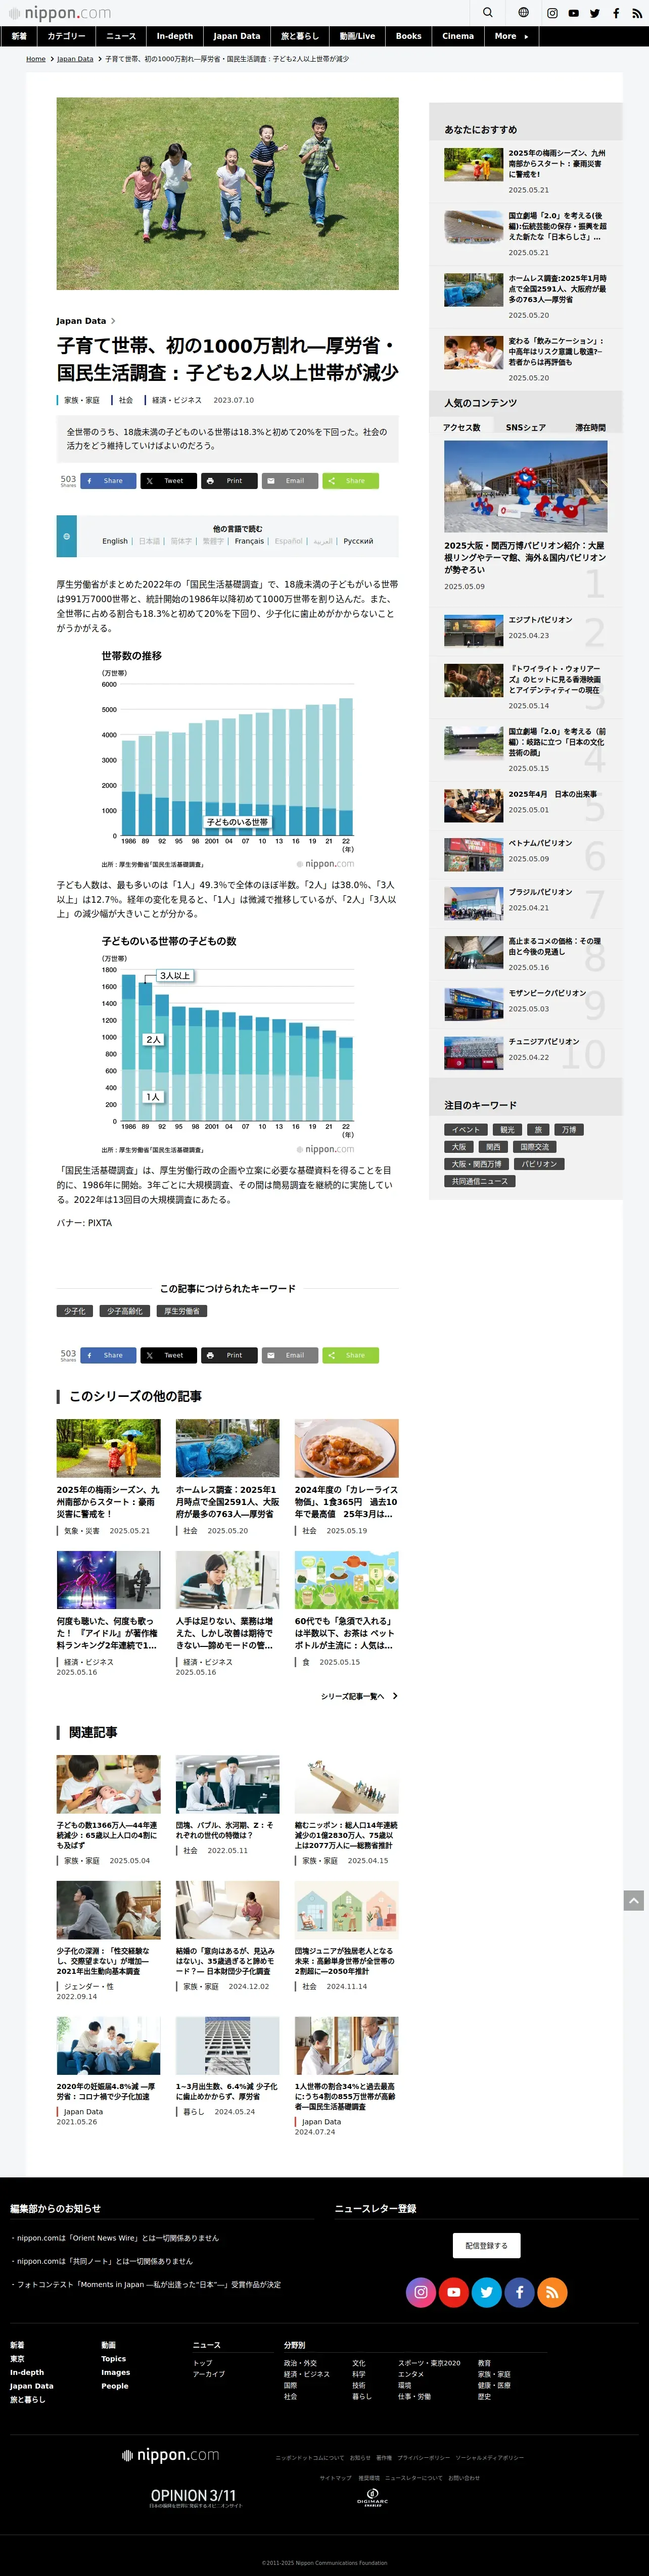Click the OPINION 3/11 footer logo
Image resolution: width=649 pixels, height=2576 pixels.
pos(194,2498)
